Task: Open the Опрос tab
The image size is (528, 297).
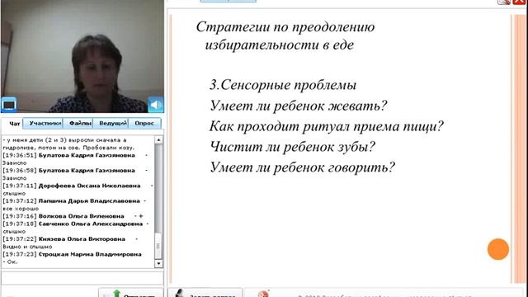Action: [144, 123]
